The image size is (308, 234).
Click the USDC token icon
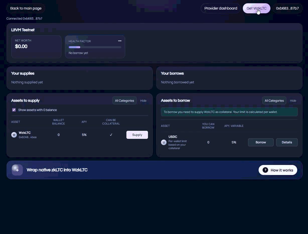(164, 142)
